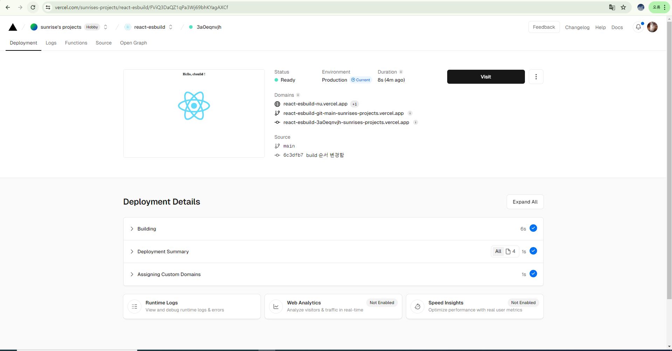Open the team switcher chevrons
This screenshot has height=351, width=672.
(105, 27)
